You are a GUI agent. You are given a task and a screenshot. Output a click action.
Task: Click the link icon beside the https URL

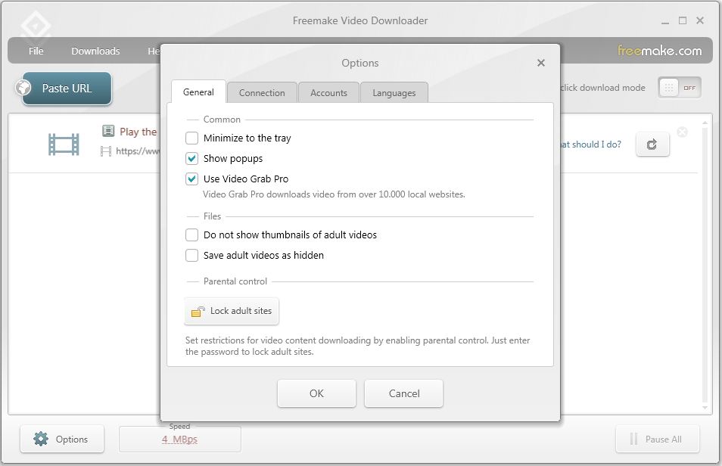point(106,151)
